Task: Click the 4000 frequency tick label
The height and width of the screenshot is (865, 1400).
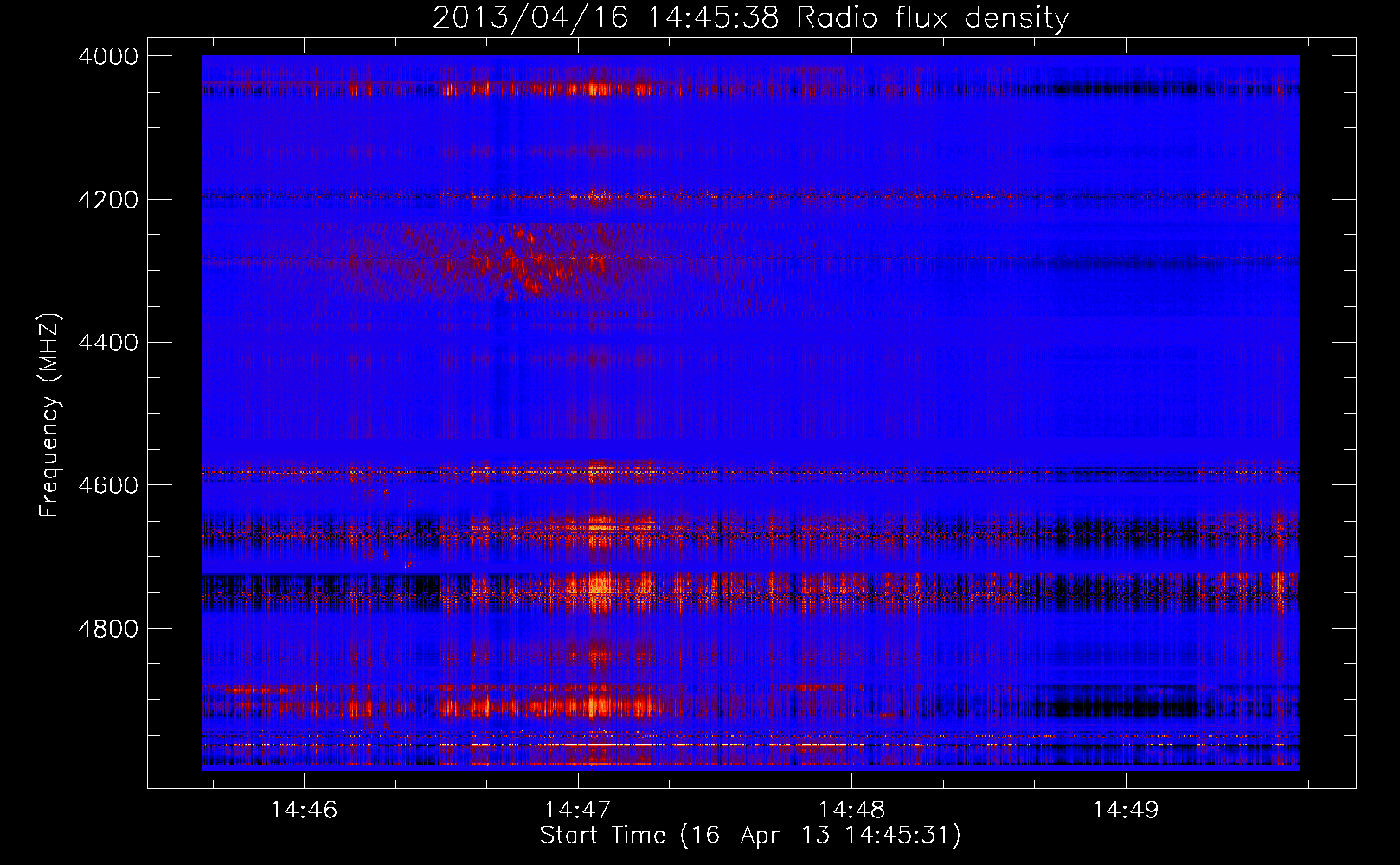Action: pyautogui.click(x=108, y=56)
